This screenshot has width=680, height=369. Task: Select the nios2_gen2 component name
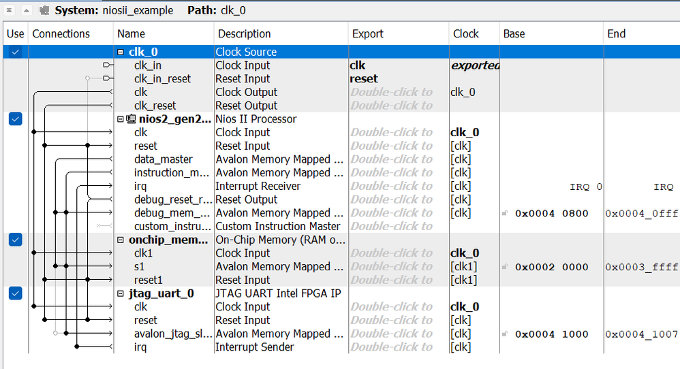175,119
